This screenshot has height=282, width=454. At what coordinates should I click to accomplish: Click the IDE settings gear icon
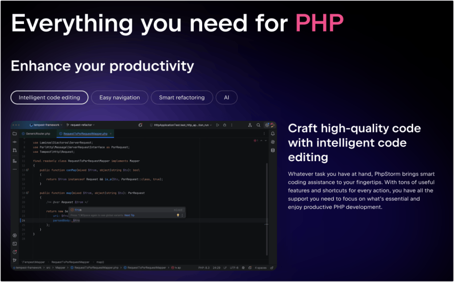pyautogui.click(x=266, y=125)
